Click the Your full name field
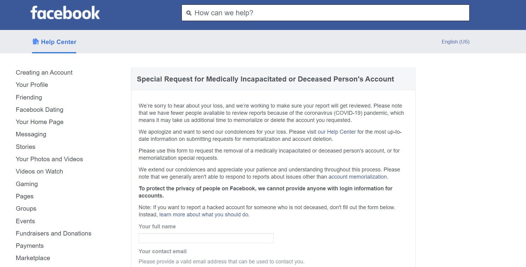 206,238
